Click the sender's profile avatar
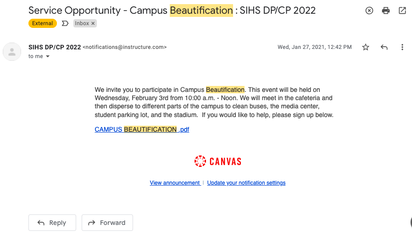The height and width of the screenshot is (235, 412). (x=12, y=52)
